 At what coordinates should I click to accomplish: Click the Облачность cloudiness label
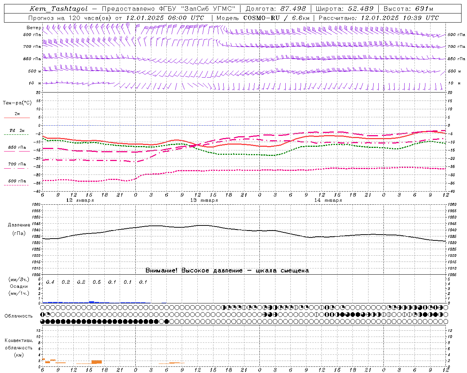click(x=19, y=316)
